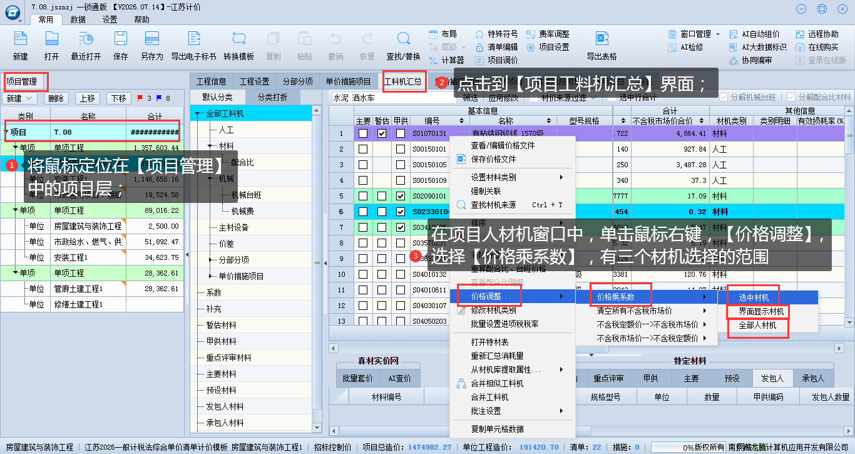Click the 应用修改 button
The height and width of the screenshot is (454, 855).
click(x=503, y=98)
